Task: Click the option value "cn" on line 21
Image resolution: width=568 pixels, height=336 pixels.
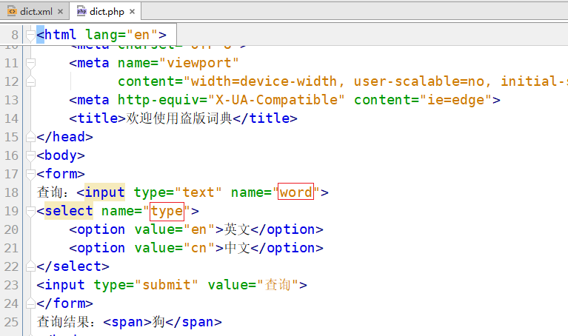Action: (x=198, y=248)
